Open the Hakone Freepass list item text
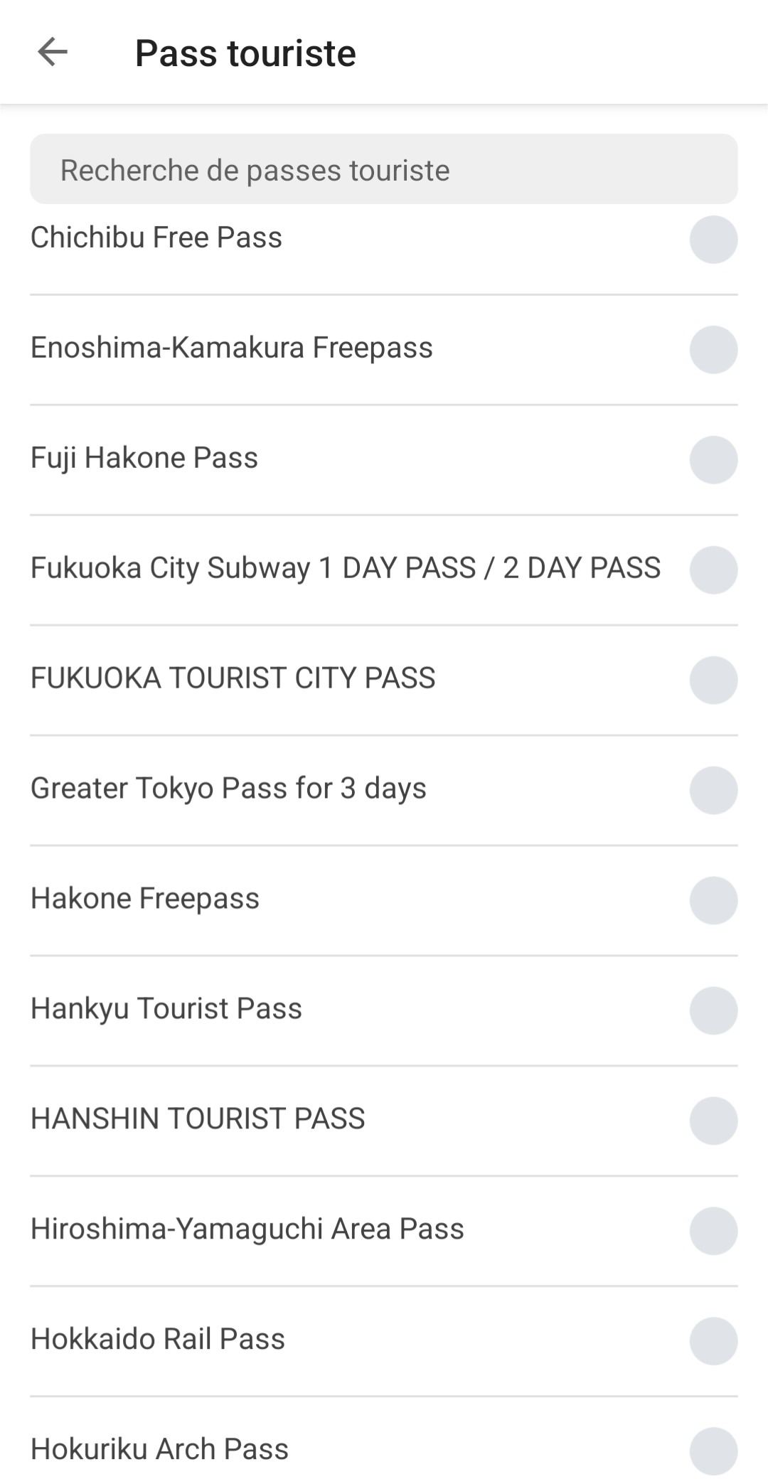This screenshot has height=1479, width=768. coord(145,899)
